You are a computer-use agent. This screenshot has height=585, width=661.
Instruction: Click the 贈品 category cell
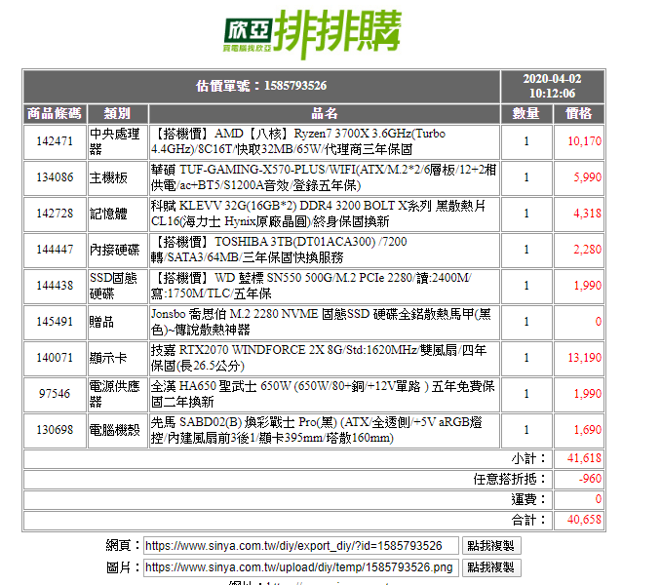click(118, 322)
